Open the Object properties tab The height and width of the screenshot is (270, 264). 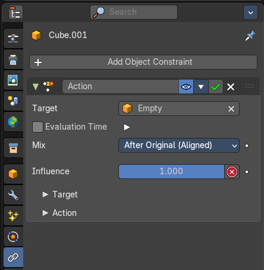pos(13,174)
